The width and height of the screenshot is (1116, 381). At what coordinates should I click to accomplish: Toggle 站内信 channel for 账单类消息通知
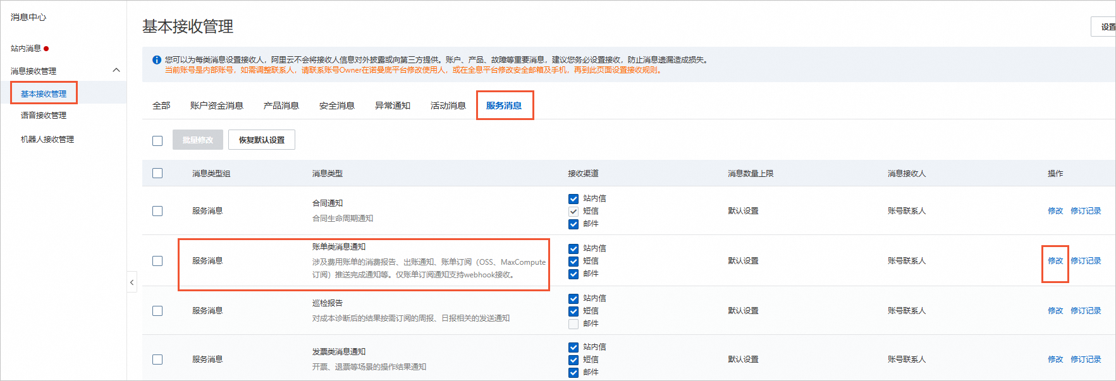point(573,249)
